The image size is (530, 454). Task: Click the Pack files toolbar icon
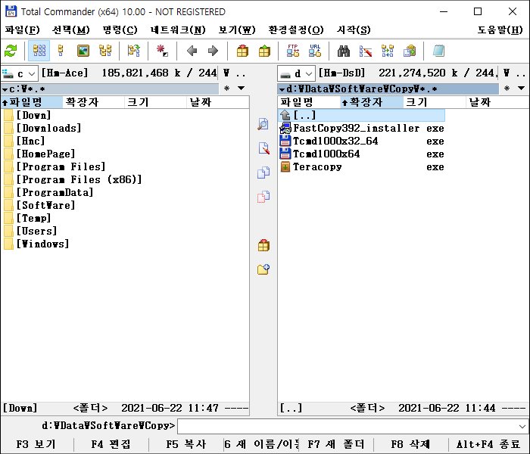[242, 51]
